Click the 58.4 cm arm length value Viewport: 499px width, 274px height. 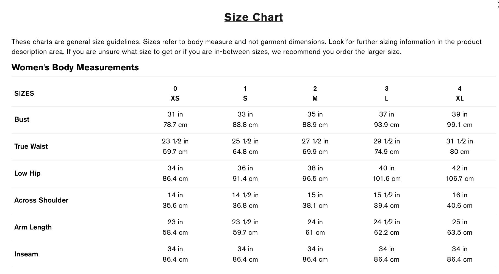tap(175, 233)
